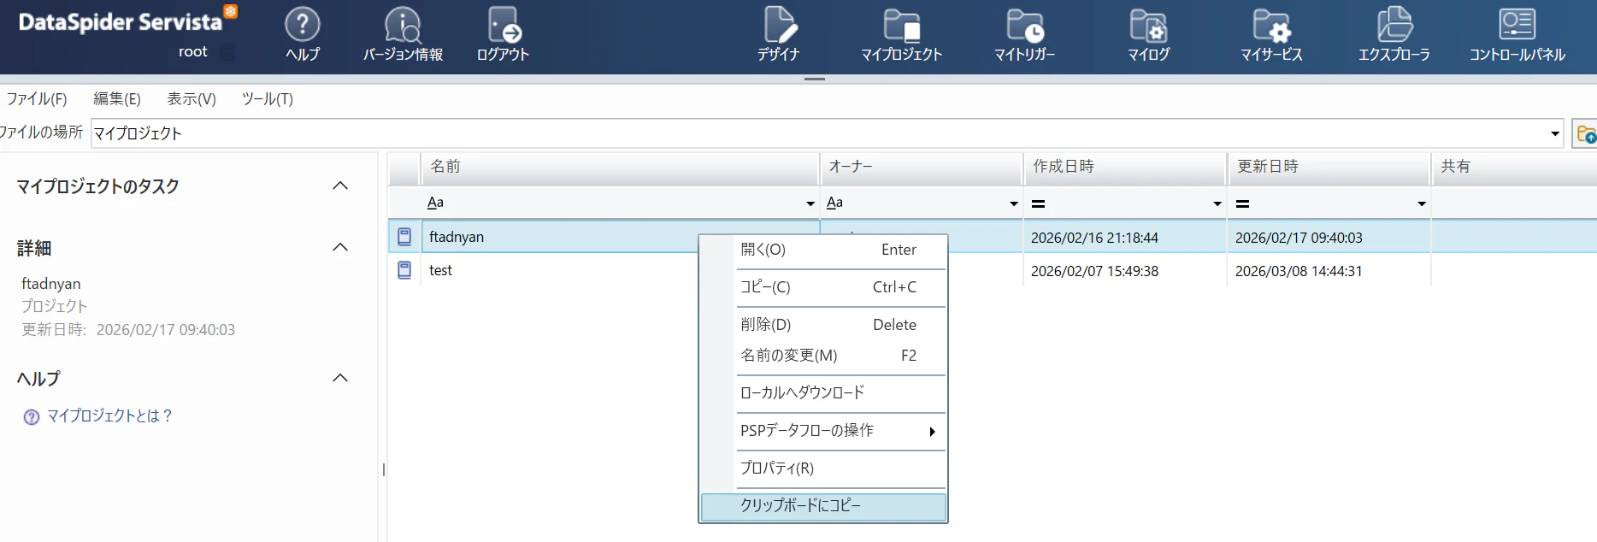Sort by the 名前 column header

(621, 167)
